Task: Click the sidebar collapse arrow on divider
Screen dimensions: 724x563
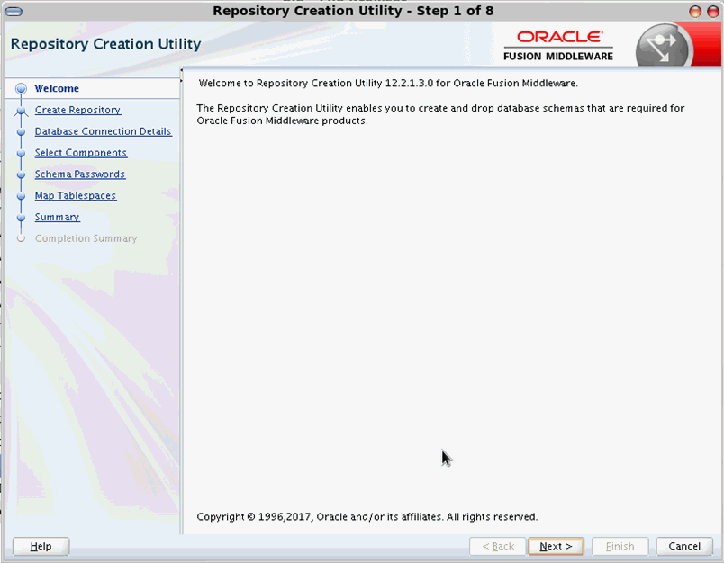Action: tap(182, 70)
